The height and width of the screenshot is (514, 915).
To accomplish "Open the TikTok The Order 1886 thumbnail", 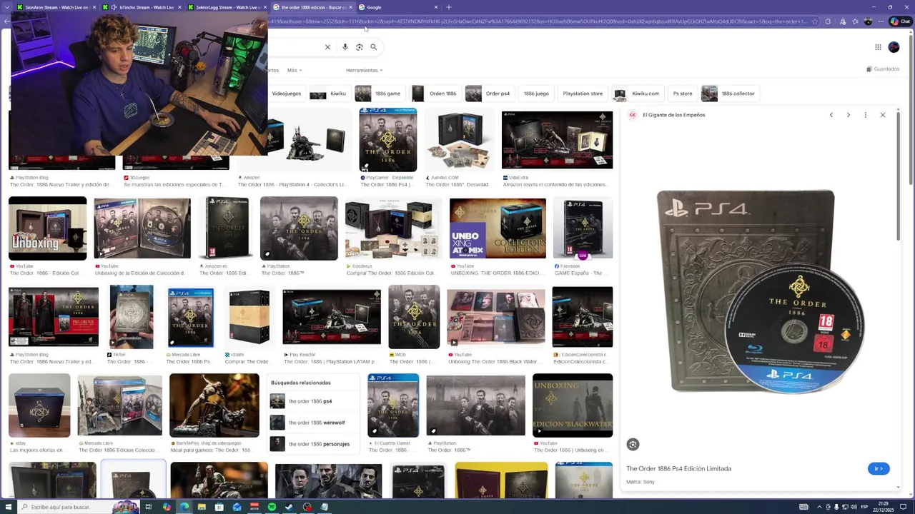I will [131, 317].
